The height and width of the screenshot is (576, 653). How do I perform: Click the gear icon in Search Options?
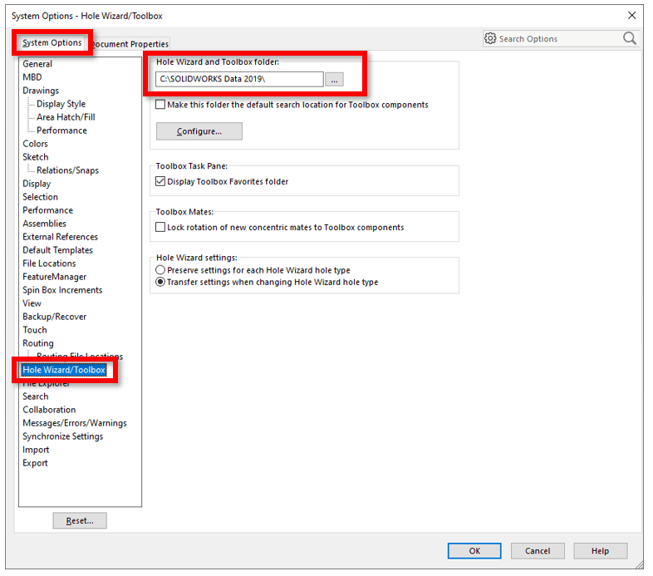tap(490, 38)
